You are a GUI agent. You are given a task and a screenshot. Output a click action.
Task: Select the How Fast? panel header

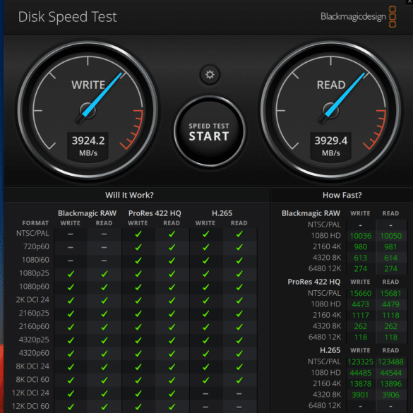point(342,195)
